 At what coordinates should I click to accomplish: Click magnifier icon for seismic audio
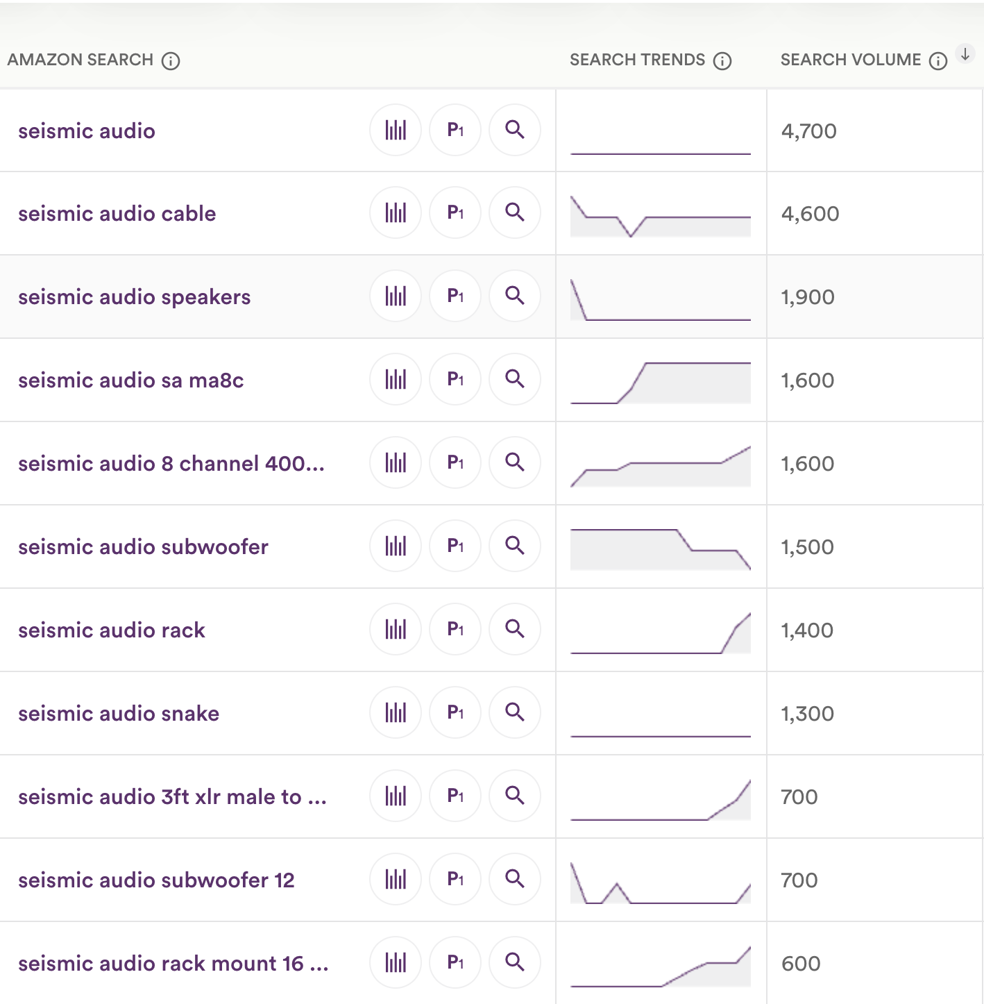[515, 130]
